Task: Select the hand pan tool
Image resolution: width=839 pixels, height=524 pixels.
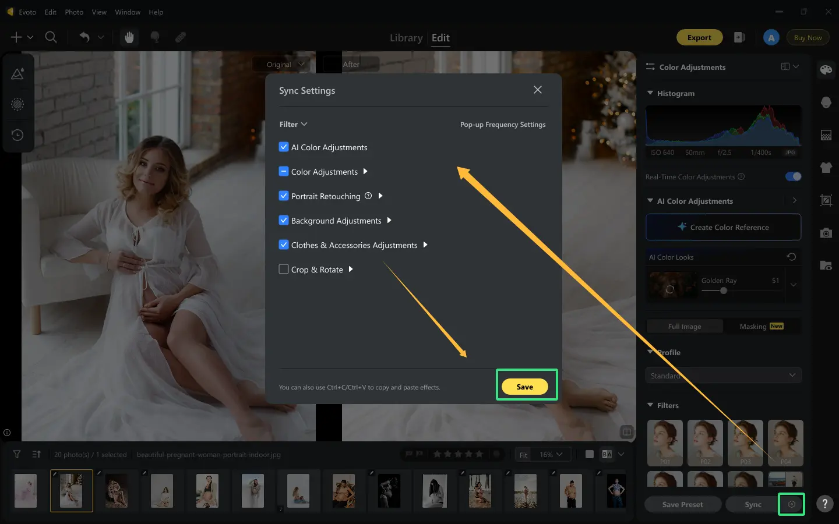Action: tap(129, 37)
